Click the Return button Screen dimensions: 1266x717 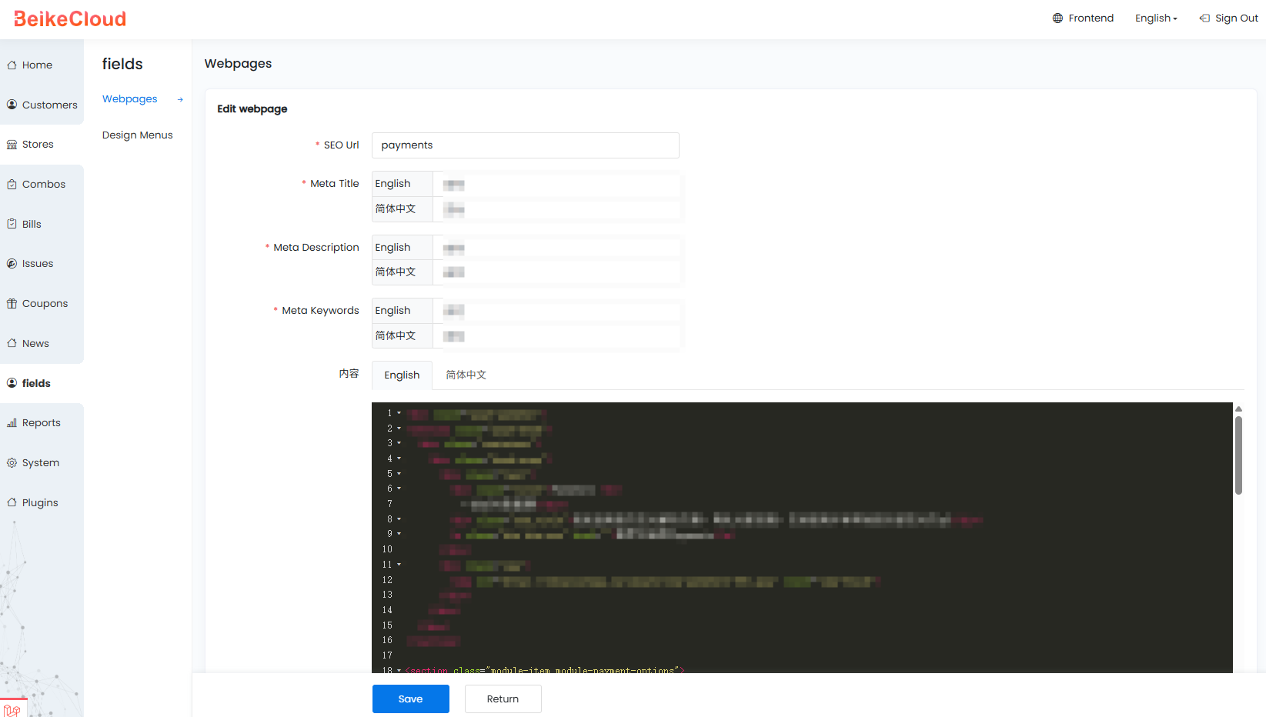coord(503,699)
